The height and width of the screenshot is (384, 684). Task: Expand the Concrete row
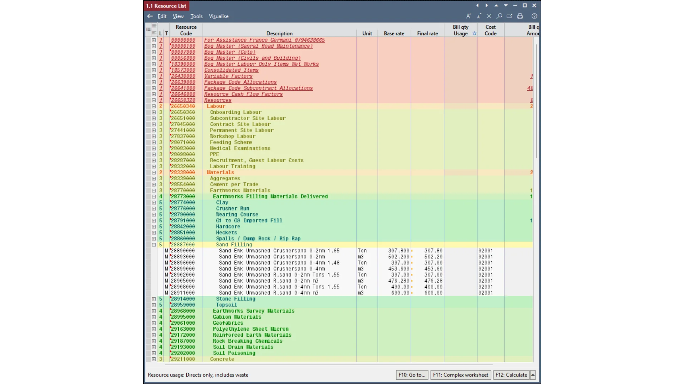point(154,359)
